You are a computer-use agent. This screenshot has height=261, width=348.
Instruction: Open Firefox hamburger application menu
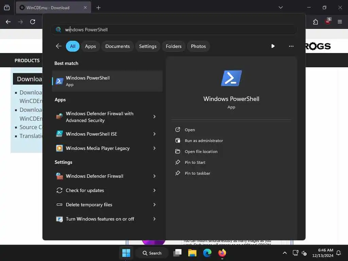tap(340, 22)
